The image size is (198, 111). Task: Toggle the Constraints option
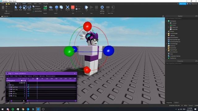coord(37,9)
